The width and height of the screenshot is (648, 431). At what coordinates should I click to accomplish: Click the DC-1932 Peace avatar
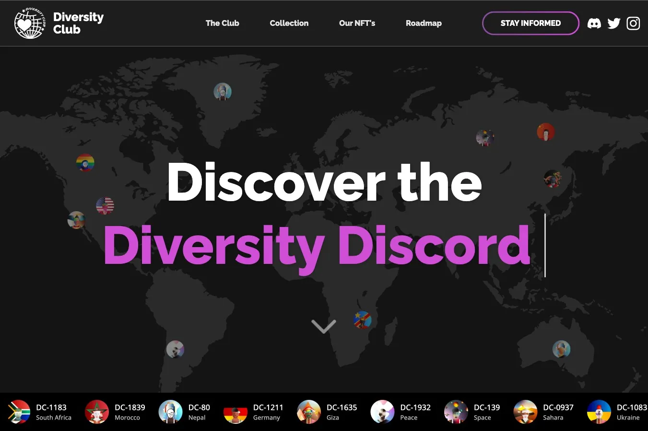tap(382, 412)
